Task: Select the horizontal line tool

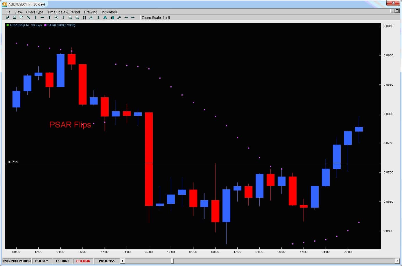Action: tap(42, 17)
